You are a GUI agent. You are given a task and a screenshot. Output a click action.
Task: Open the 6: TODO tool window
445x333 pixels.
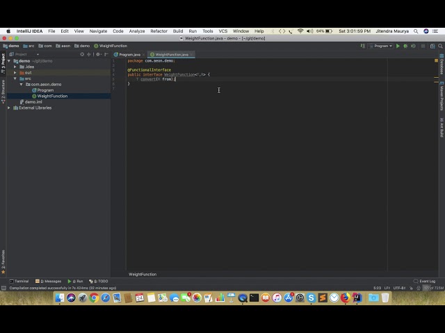99,281
